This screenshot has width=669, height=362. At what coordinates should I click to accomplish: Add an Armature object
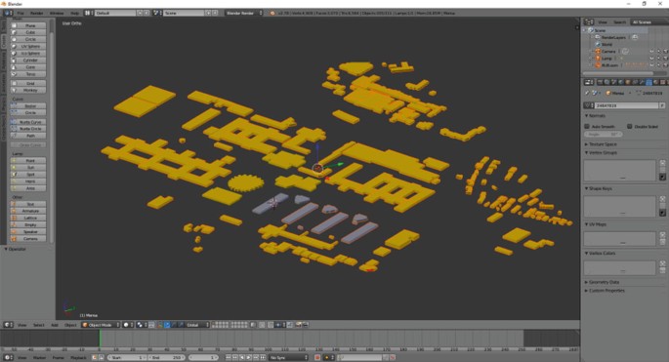point(28,211)
